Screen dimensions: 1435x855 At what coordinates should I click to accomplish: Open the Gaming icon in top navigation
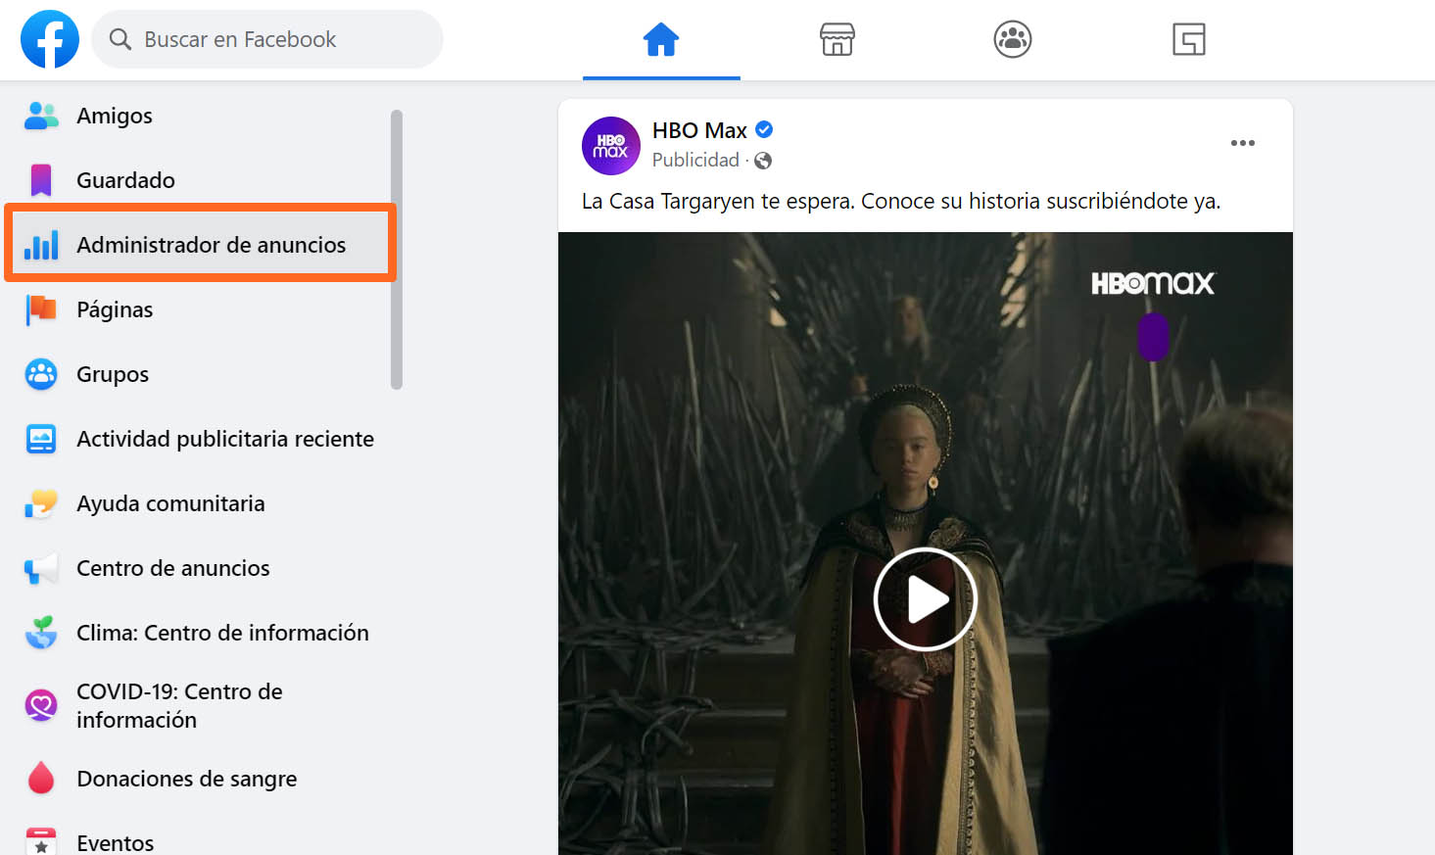(1188, 39)
